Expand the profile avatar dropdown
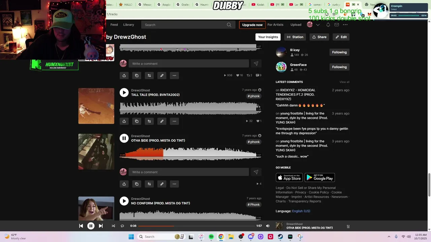Viewport: 431px width, 242px height. [x=318, y=25]
